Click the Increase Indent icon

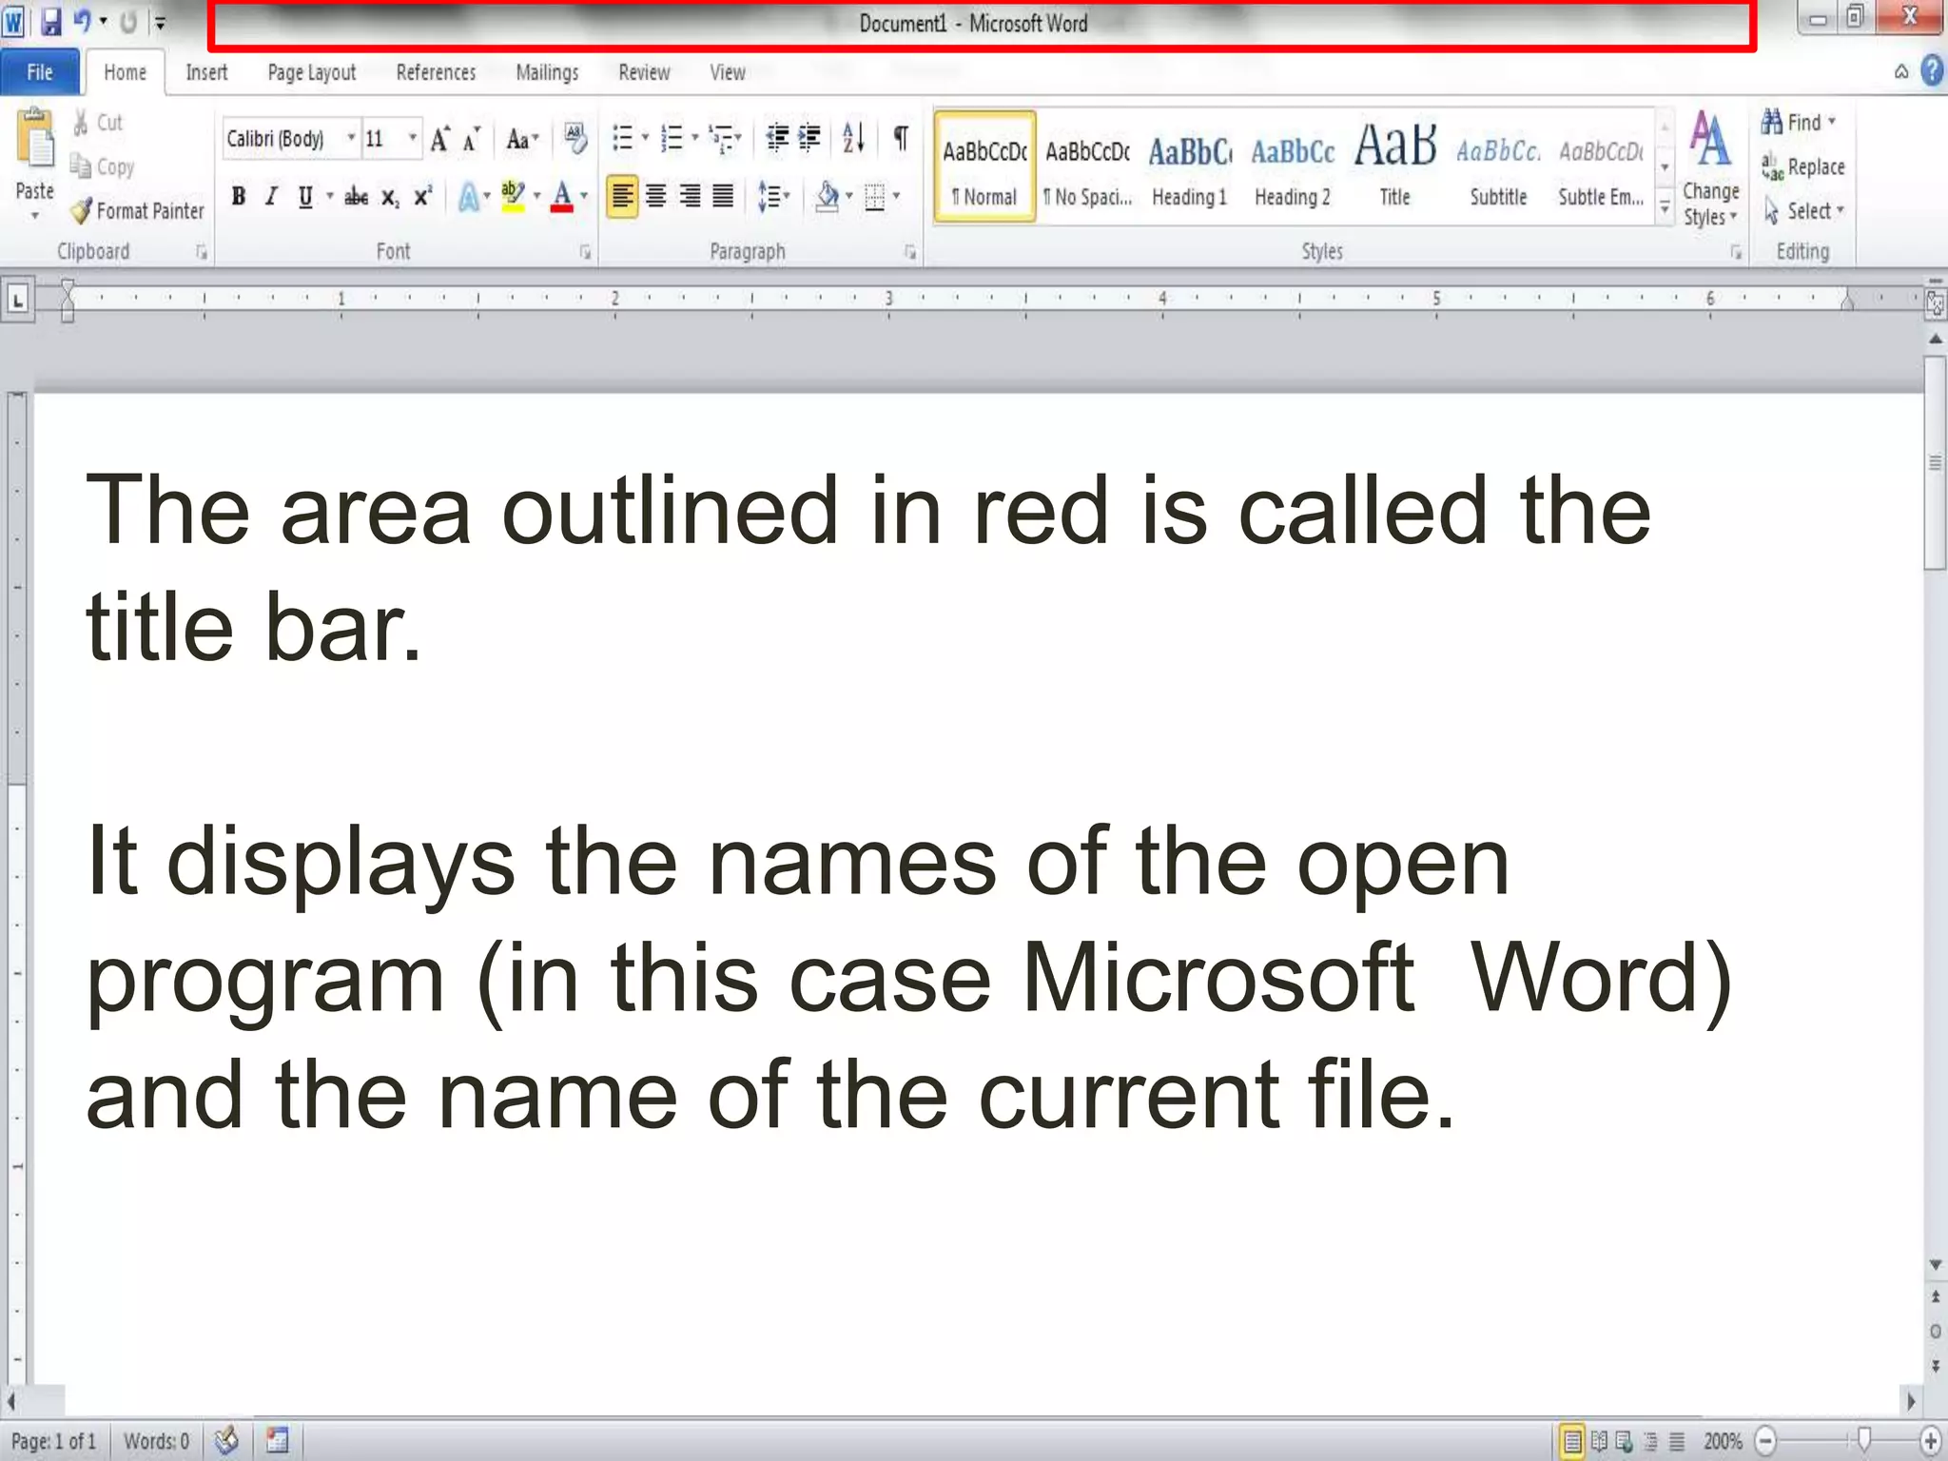(x=809, y=139)
